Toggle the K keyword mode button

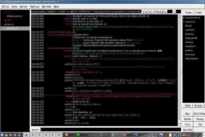tap(166, 12)
